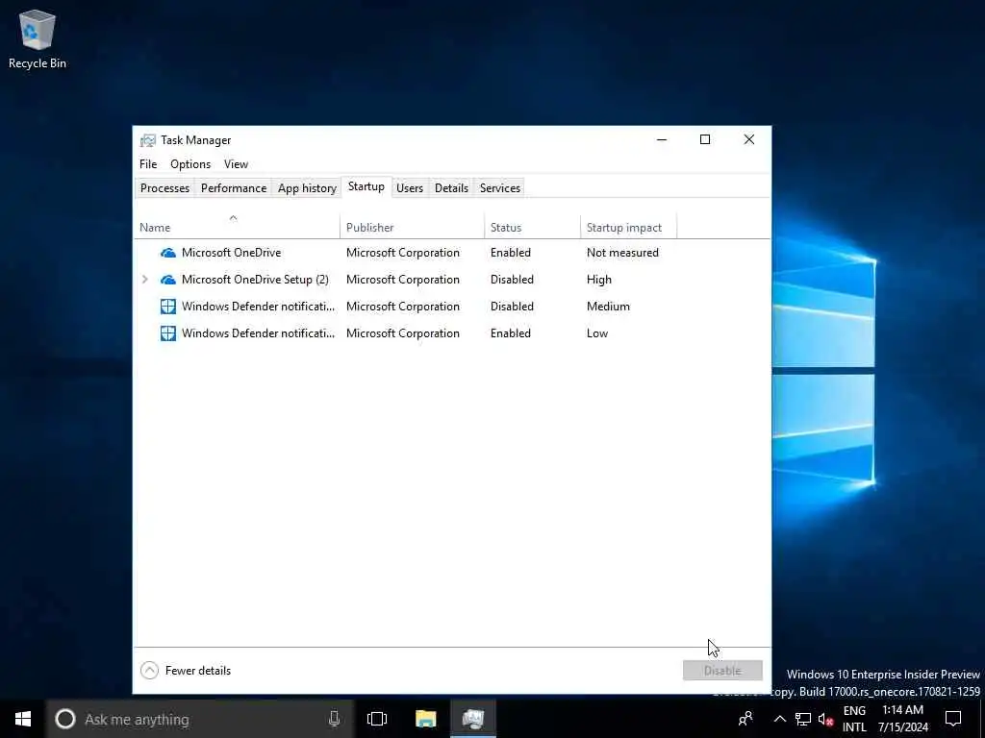Screen dimensions: 985x738
Task: Click the Ask me anything search box
Action: point(200,719)
